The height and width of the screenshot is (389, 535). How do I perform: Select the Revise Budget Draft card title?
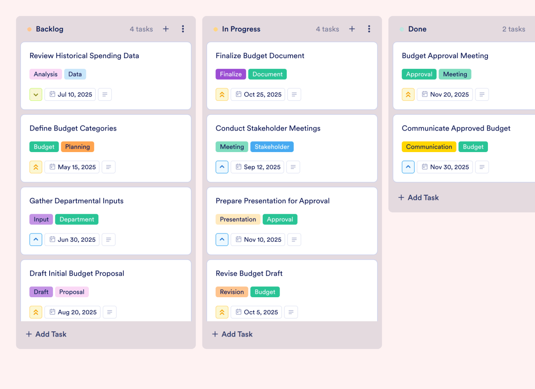pos(249,273)
